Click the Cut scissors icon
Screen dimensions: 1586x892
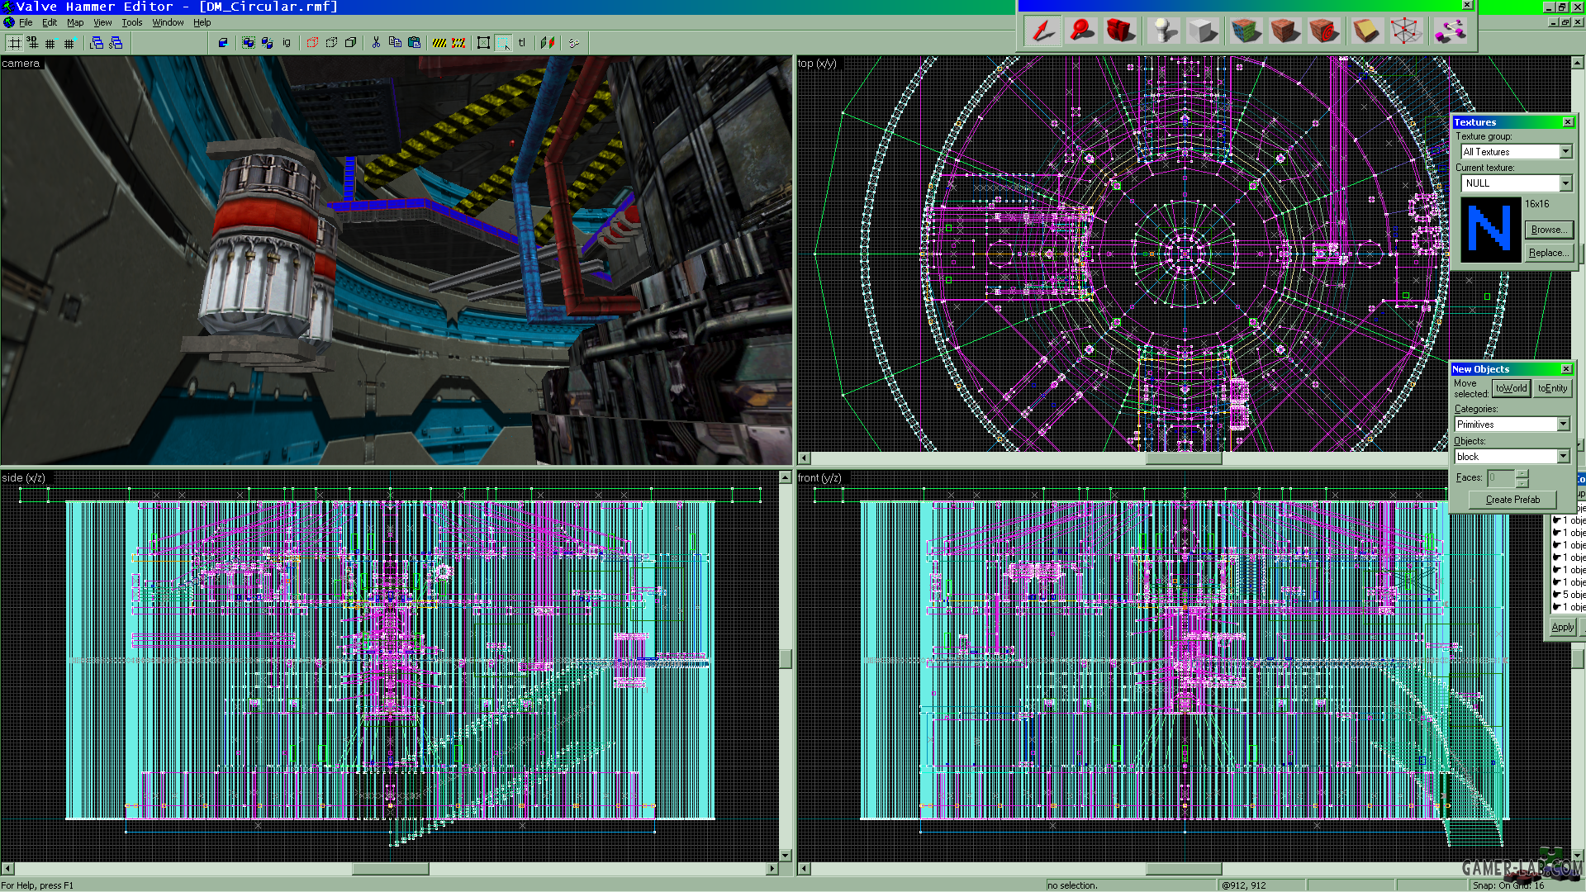[376, 43]
